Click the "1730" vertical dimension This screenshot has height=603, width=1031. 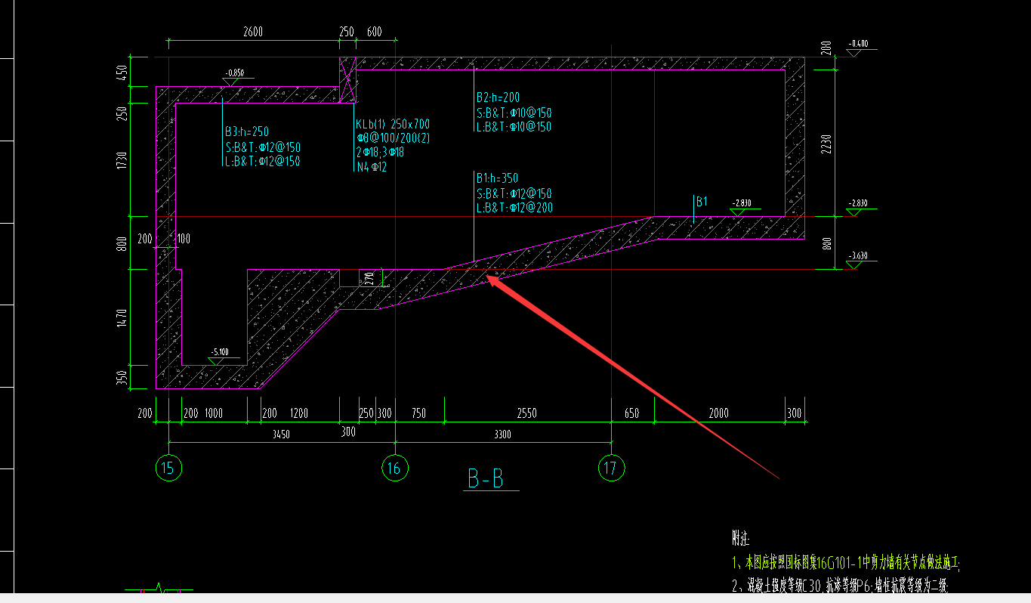coord(122,160)
